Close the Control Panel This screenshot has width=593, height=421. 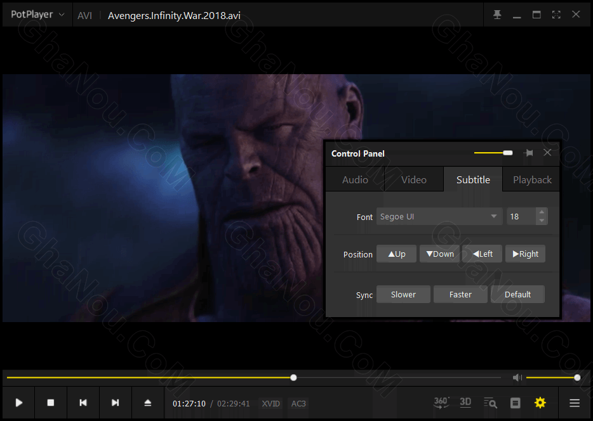[x=547, y=153]
